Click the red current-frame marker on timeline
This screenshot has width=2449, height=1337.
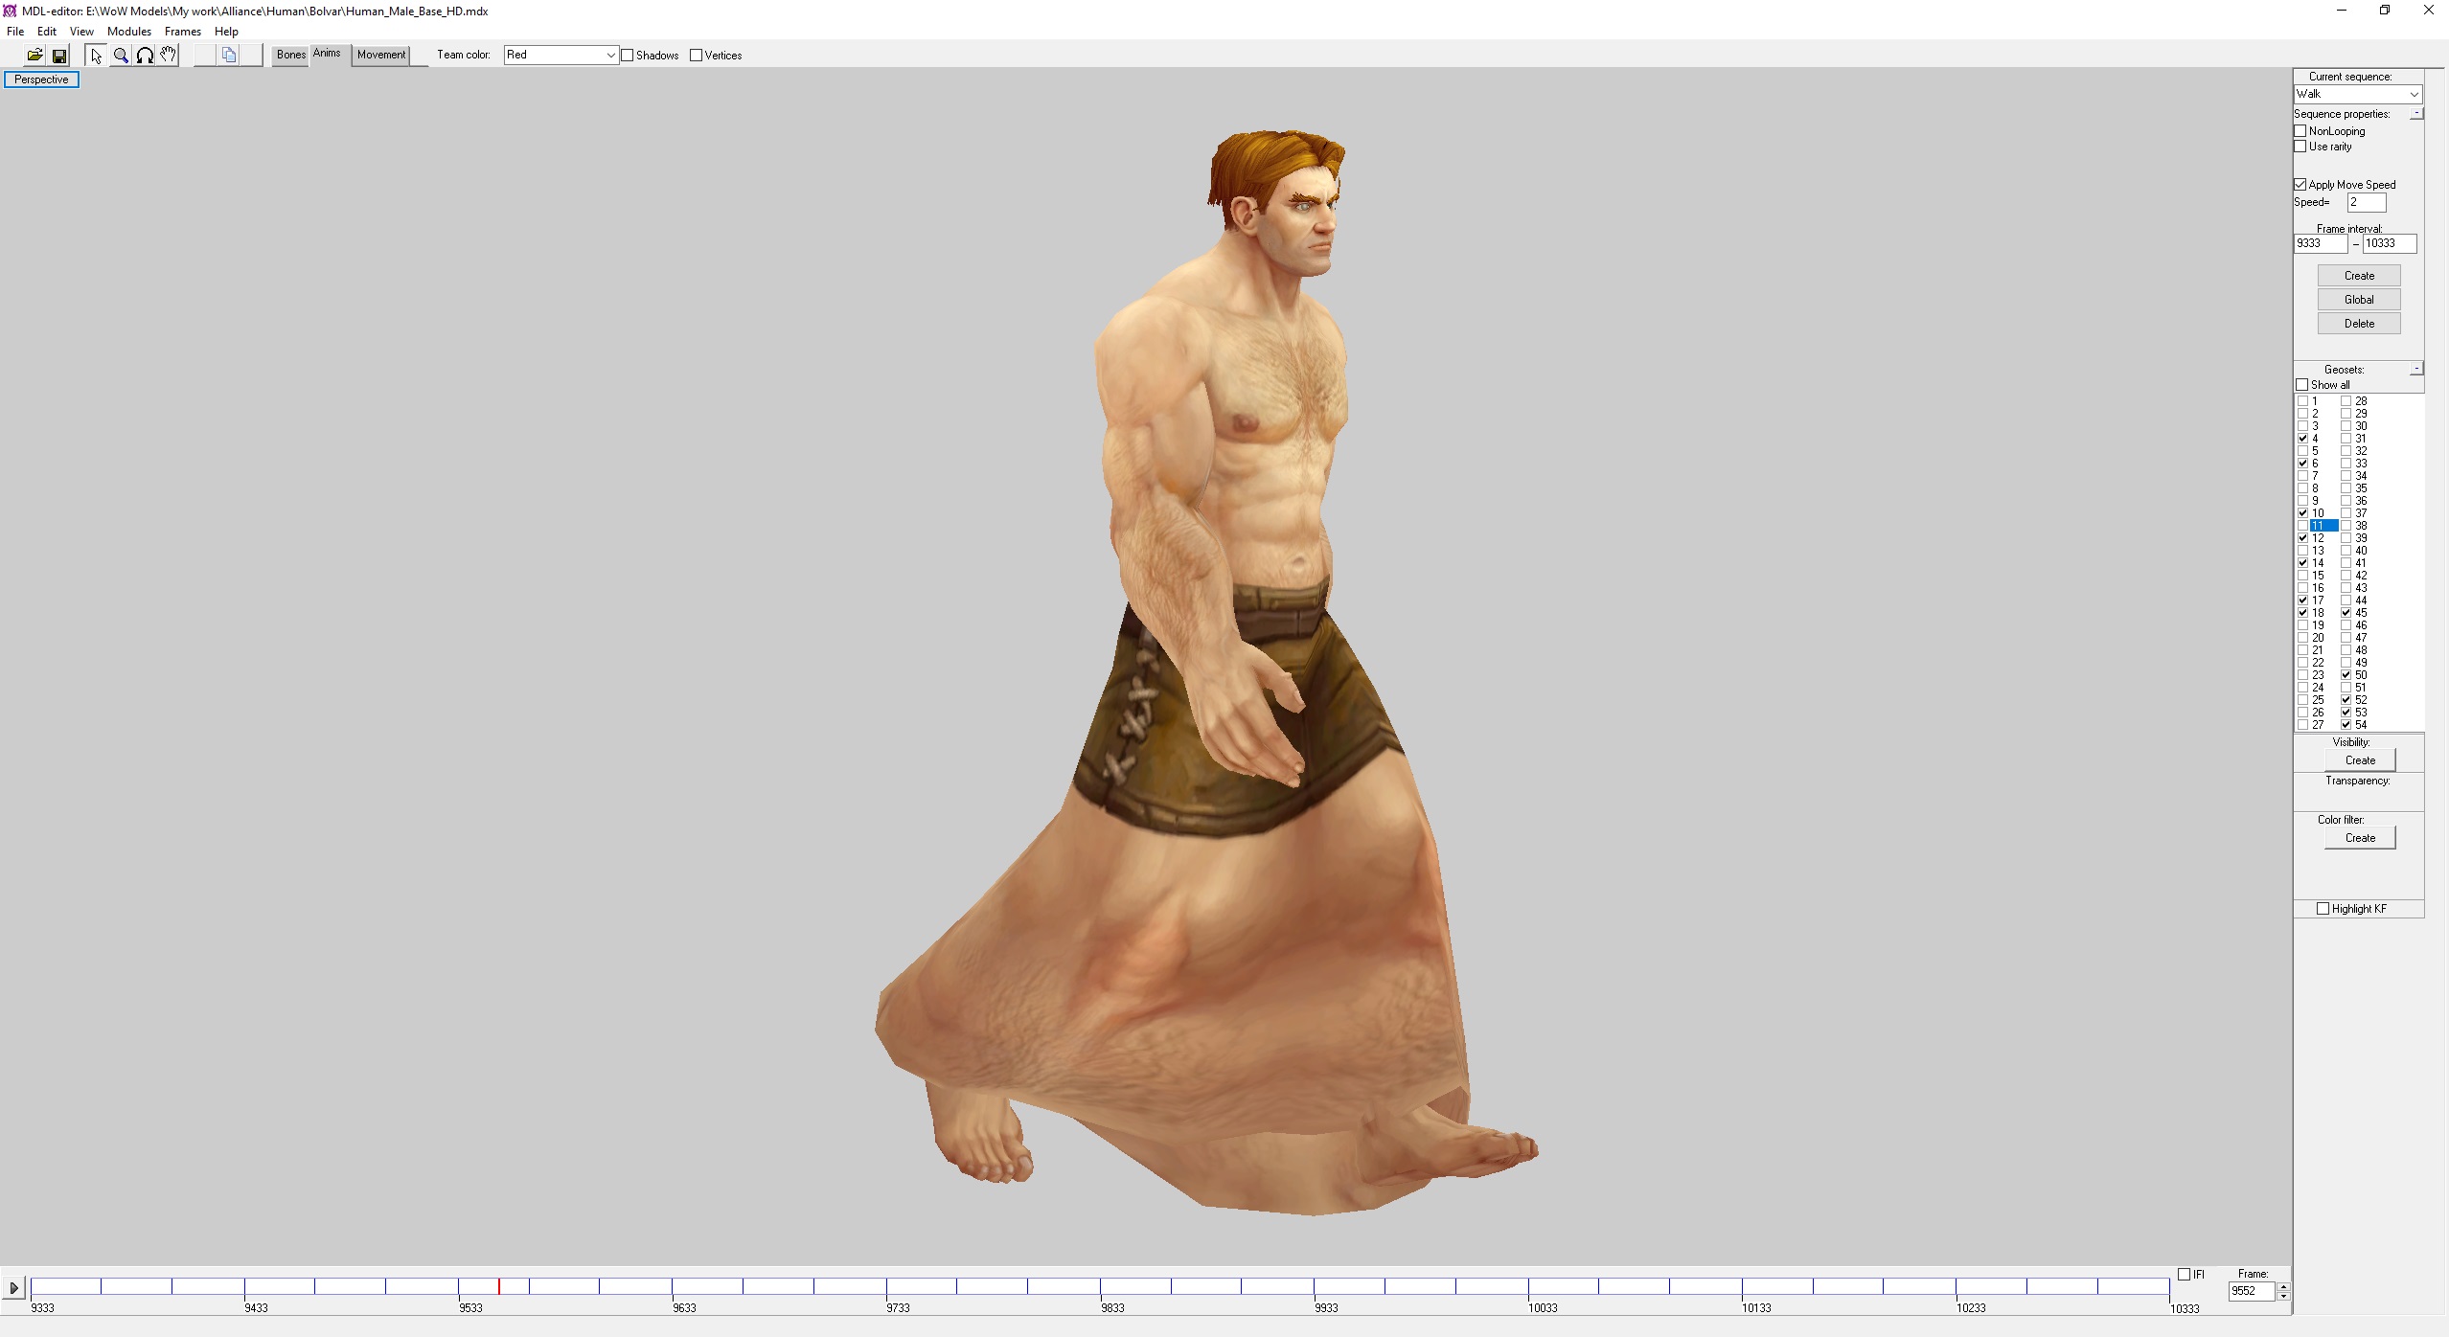pos(499,1286)
